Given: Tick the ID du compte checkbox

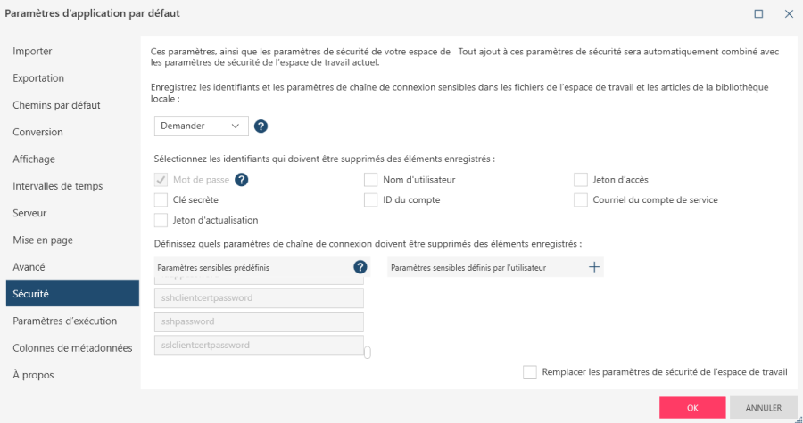Looking at the screenshot, I should (371, 199).
